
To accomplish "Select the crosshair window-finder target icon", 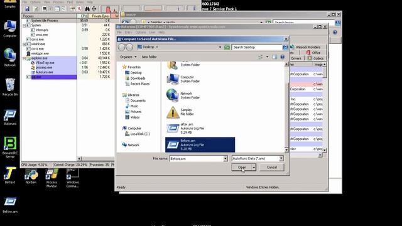I will coord(94,9).
